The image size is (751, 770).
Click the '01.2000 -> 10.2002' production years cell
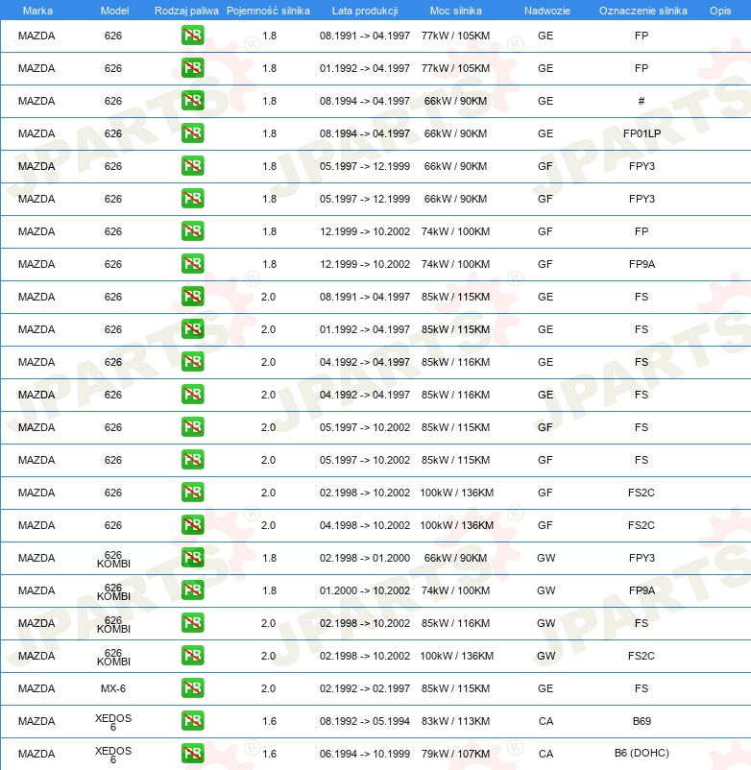pyautogui.click(x=364, y=590)
